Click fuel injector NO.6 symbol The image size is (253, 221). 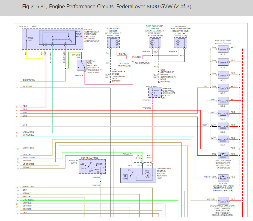point(223,126)
